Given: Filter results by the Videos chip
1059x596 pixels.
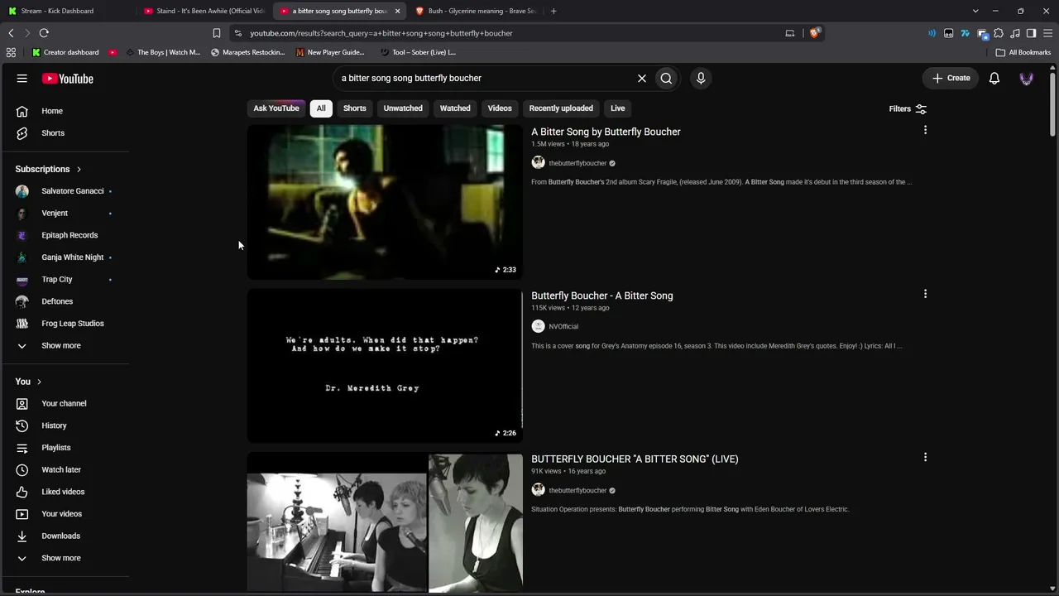Looking at the screenshot, I should click(500, 108).
